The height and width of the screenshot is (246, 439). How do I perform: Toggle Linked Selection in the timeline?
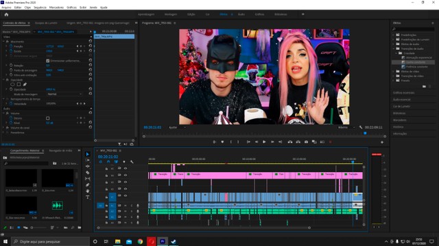tap(116, 162)
